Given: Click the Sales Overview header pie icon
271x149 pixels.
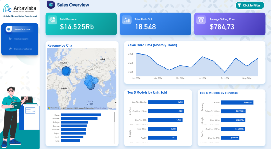Looking at the screenshot, I should pyautogui.click(x=51, y=5).
